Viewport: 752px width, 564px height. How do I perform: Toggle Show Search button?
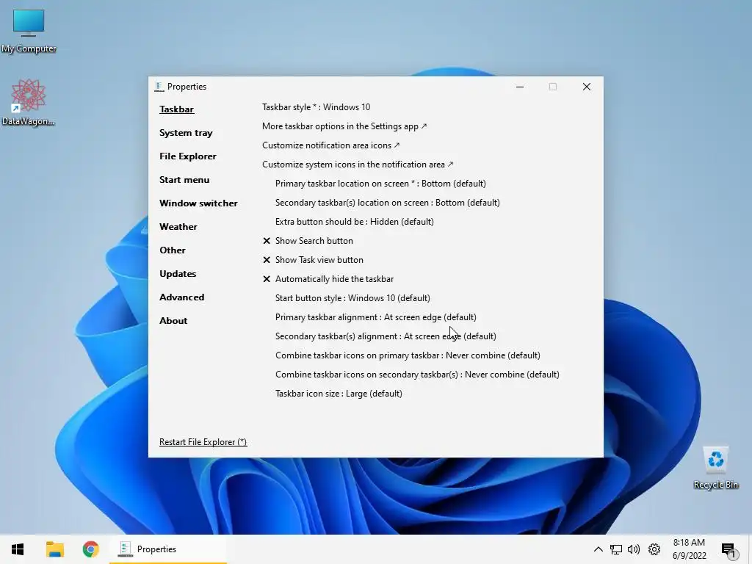pos(308,241)
